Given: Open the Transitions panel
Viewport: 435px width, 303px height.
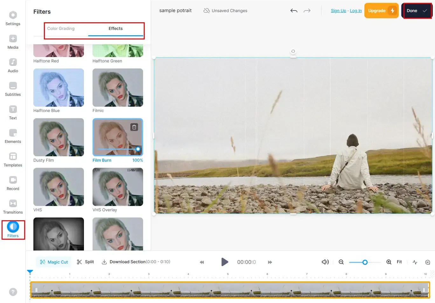Looking at the screenshot, I should (x=13, y=207).
